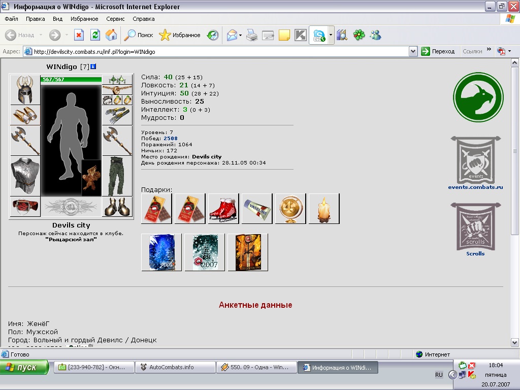The image size is (520, 390).
Task: Click the victories count 2508 link
Action: [x=171, y=138]
